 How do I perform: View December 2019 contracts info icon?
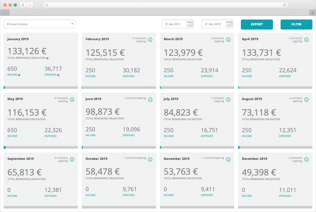[x=306, y=159]
